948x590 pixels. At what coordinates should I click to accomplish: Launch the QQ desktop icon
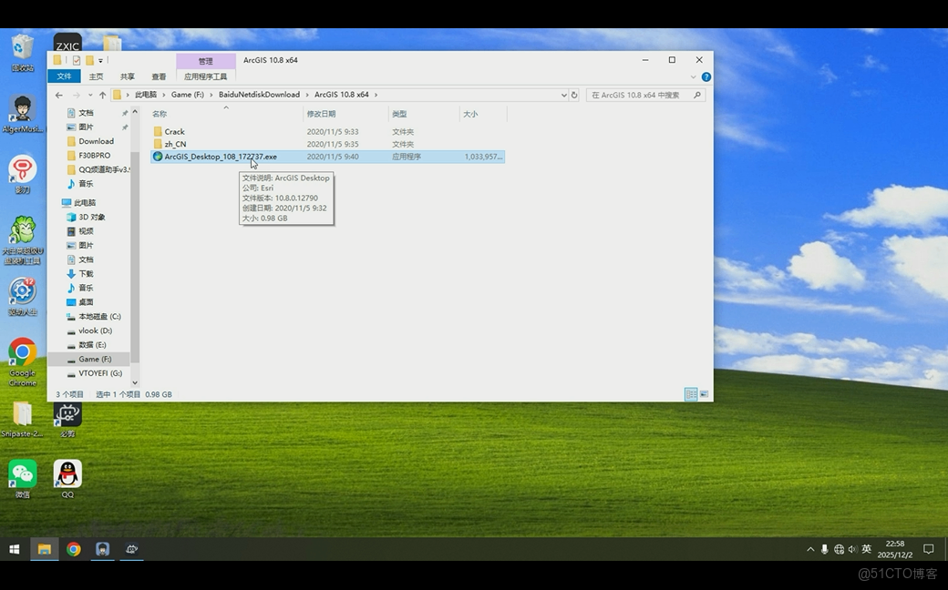click(x=67, y=474)
